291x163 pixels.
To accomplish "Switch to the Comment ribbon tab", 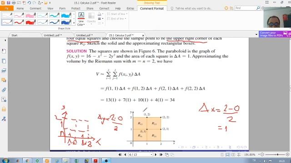I will tap(35, 8).
